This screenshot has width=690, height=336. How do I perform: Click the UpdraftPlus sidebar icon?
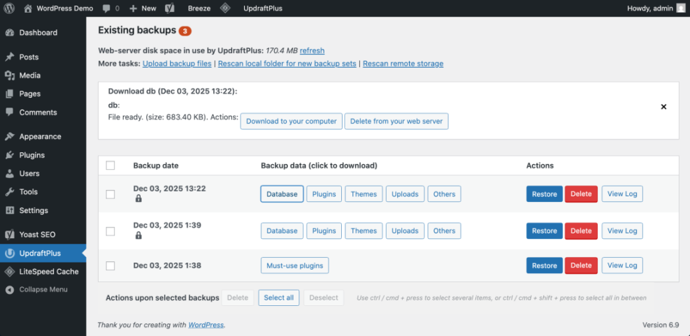pyautogui.click(x=10, y=254)
